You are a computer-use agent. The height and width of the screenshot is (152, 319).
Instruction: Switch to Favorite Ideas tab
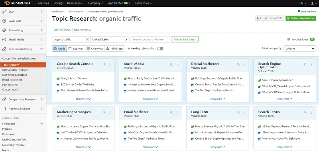point(82,30)
